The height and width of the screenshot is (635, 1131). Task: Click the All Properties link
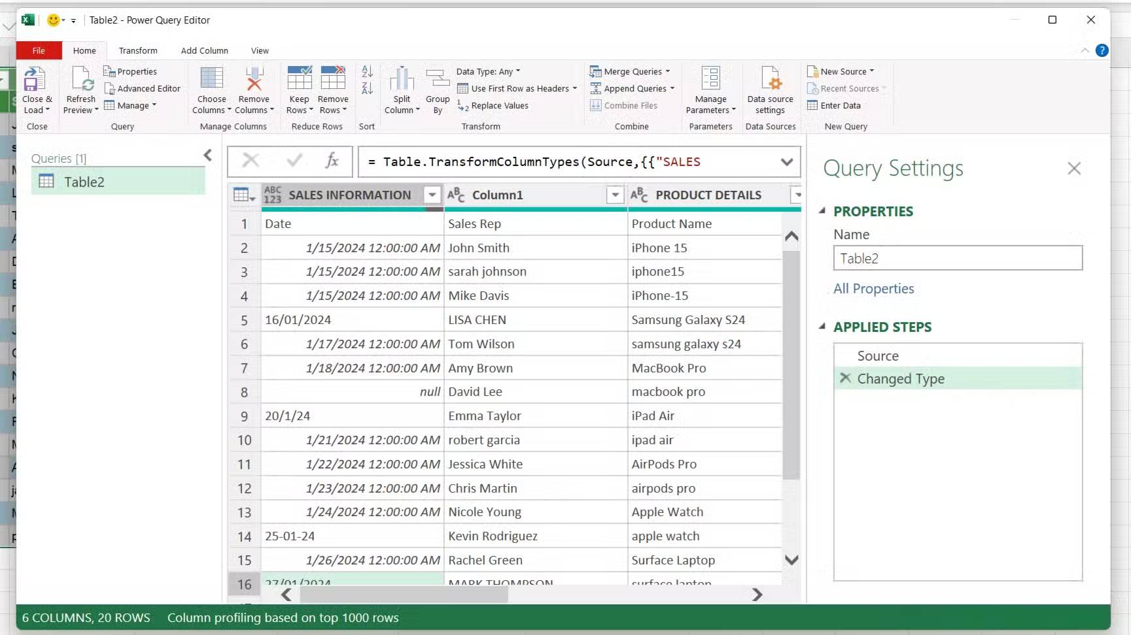(873, 289)
